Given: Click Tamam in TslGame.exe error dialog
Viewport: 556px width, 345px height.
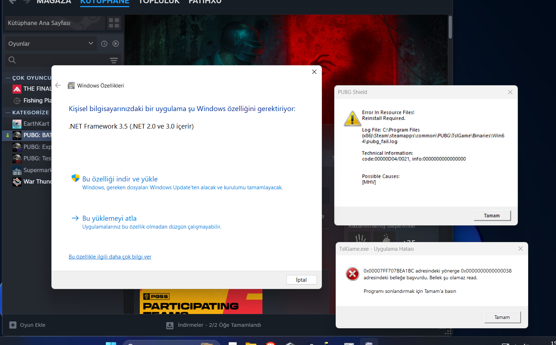Looking at the screenshot, I should pyautogui.click(x=502, y=317).
